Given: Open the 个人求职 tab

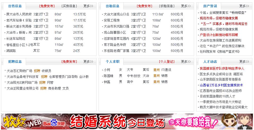Looking at the screenshot, I should click(x=112, y=62).
